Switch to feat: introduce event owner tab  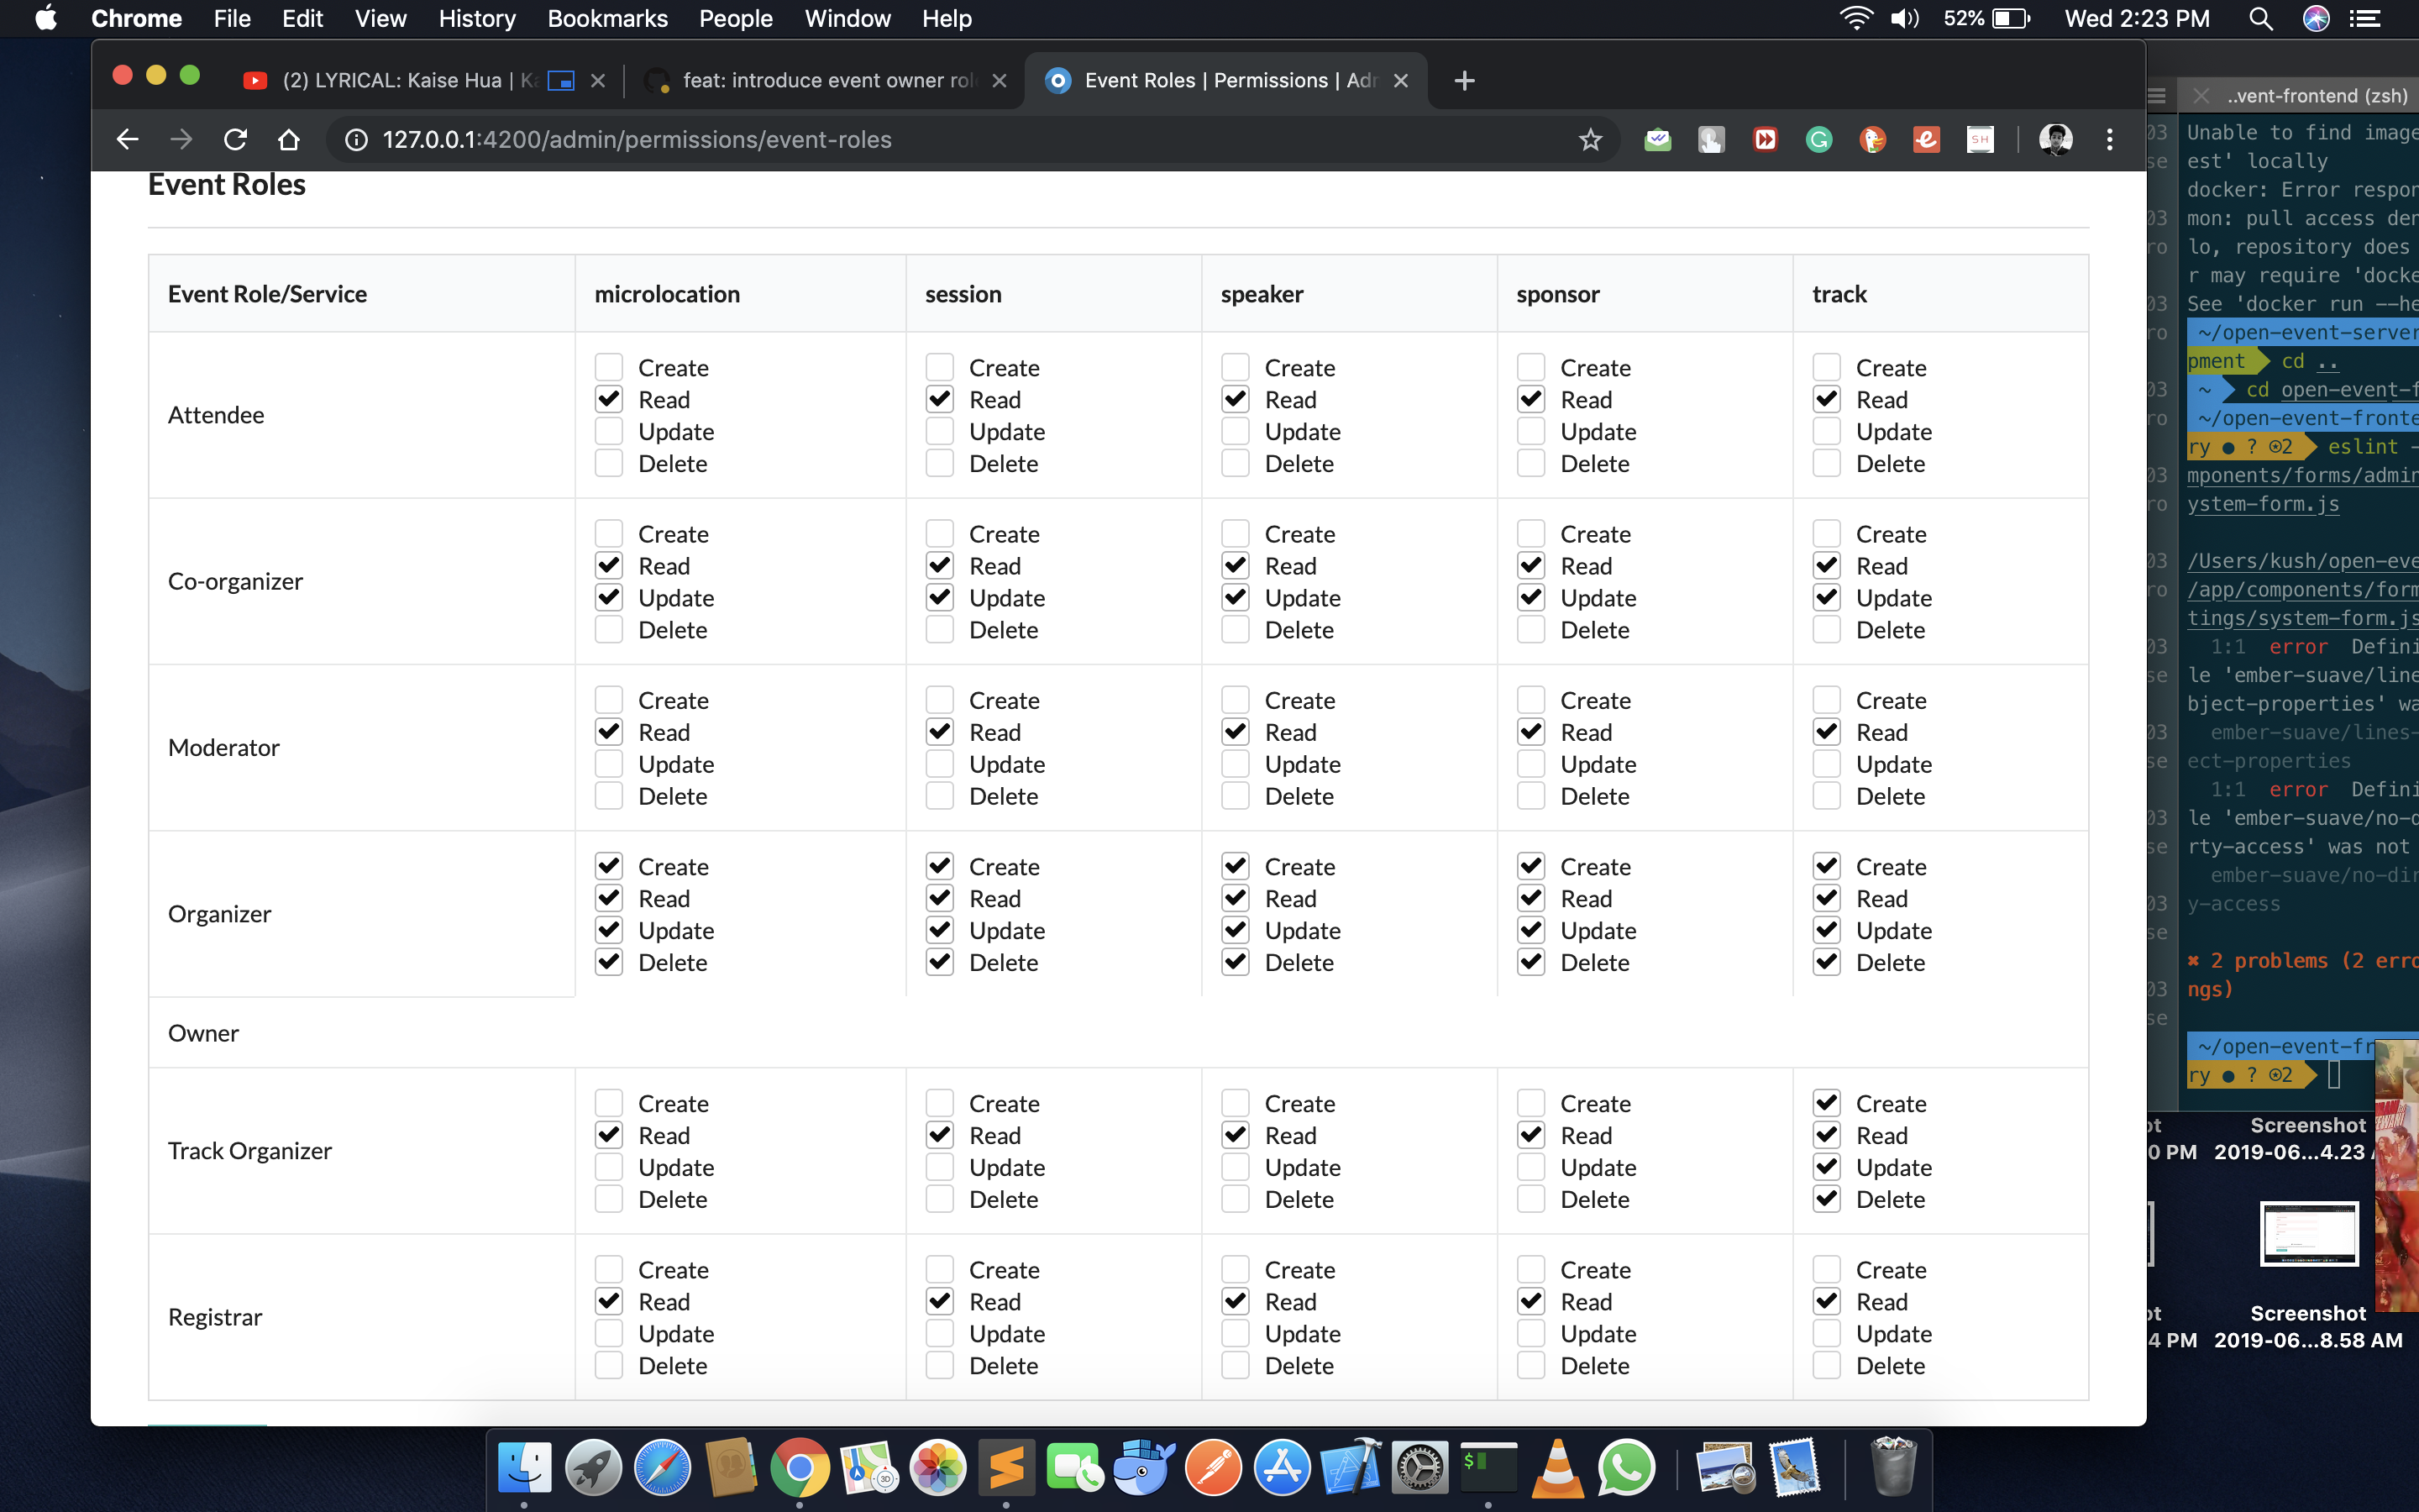[x=827, y=80]
